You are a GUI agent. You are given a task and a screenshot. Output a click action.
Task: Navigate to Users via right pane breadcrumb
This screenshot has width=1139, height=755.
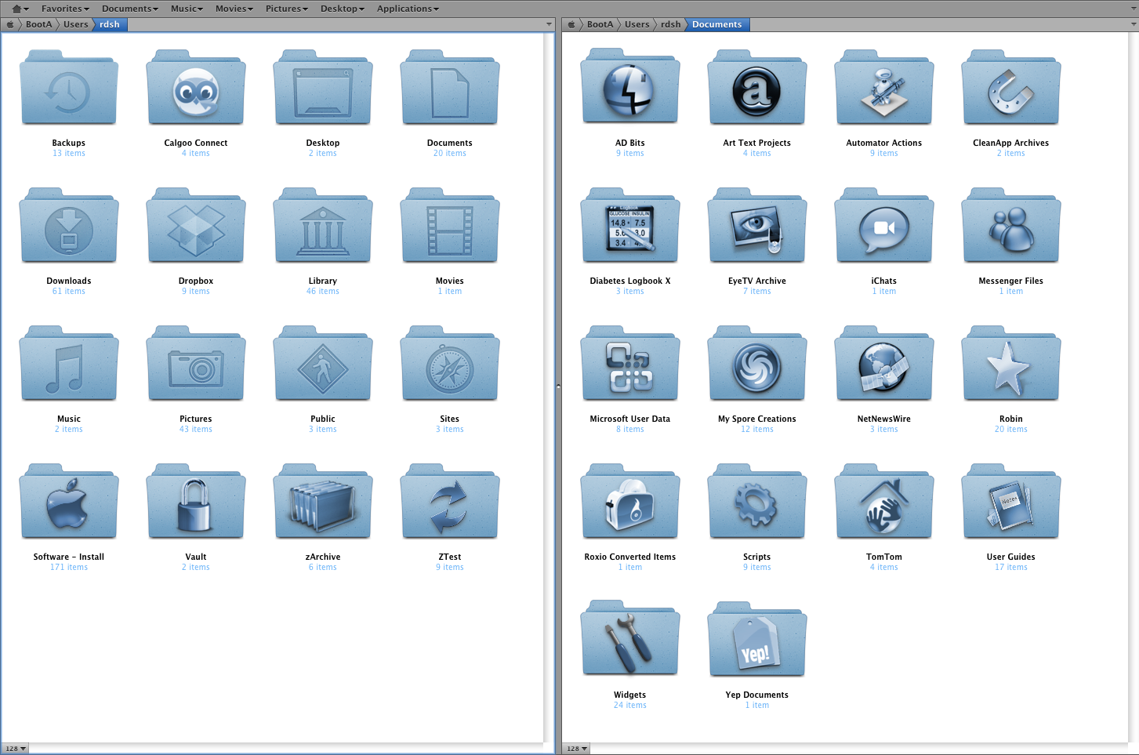pyautogui.click(x=637, y=24)
